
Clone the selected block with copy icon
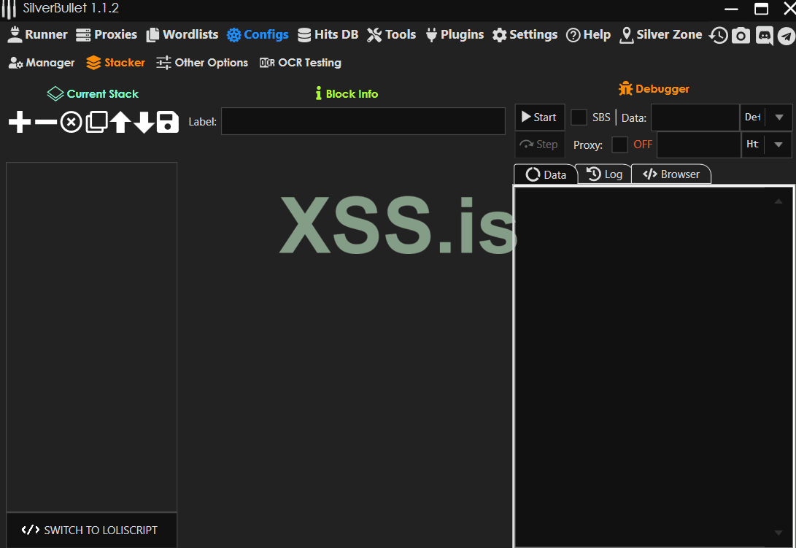[96, 122]
